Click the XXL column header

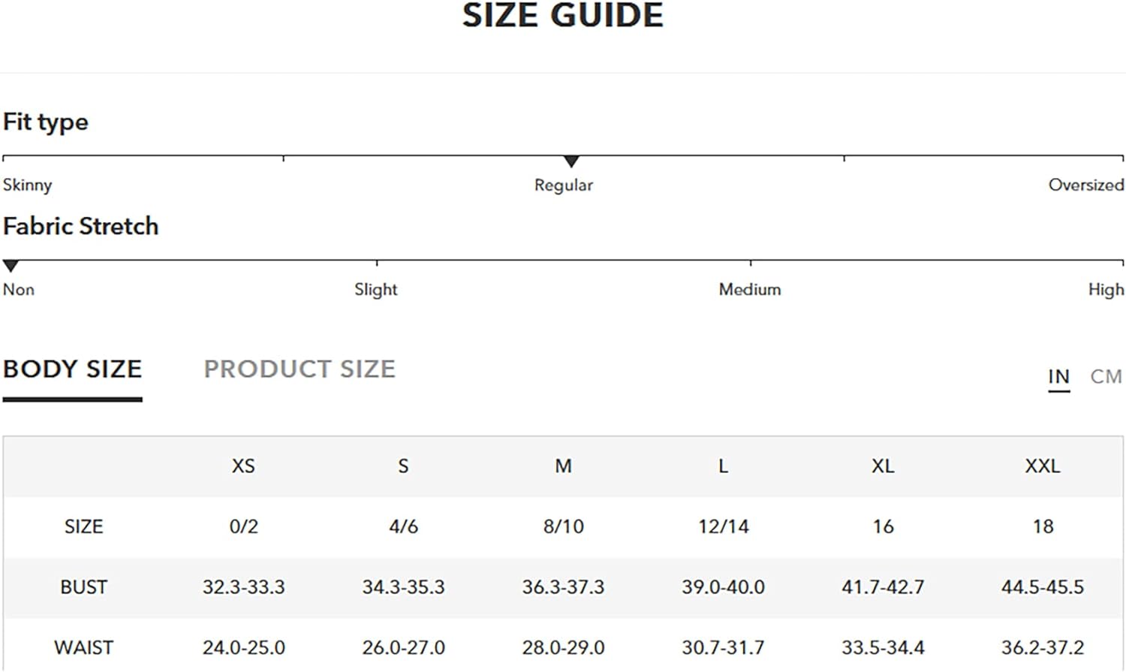click(x=1043, y=466)
